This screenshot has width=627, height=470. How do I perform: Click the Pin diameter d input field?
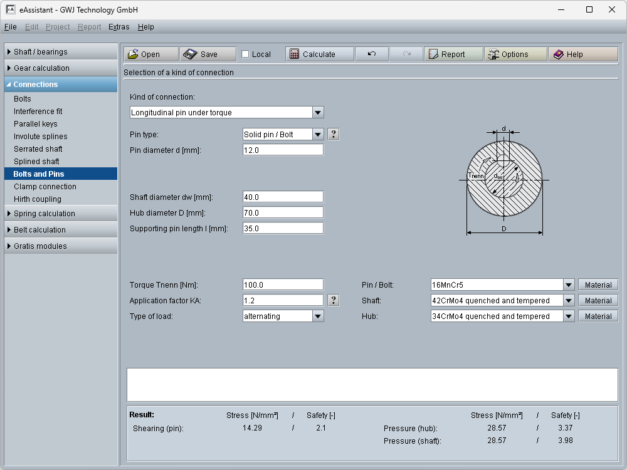tap(283, 150)
